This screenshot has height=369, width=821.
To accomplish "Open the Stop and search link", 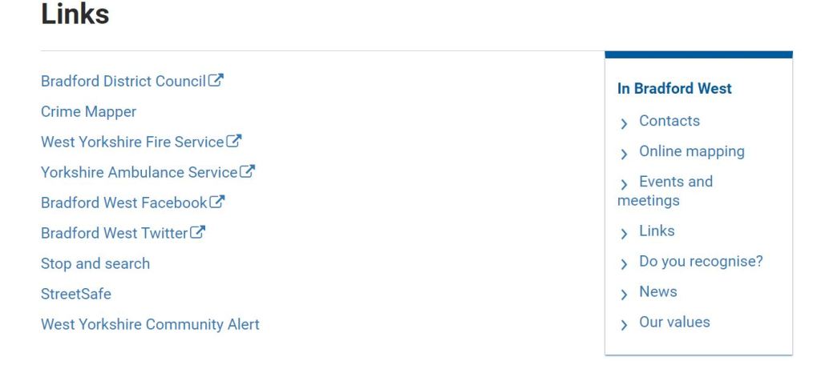I will pyautogui.click(x=95, y=263).
